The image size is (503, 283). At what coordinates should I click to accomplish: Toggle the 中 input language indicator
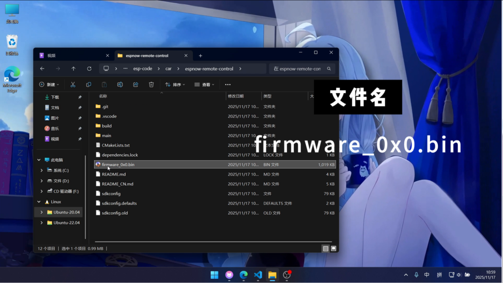pos(427,275)
